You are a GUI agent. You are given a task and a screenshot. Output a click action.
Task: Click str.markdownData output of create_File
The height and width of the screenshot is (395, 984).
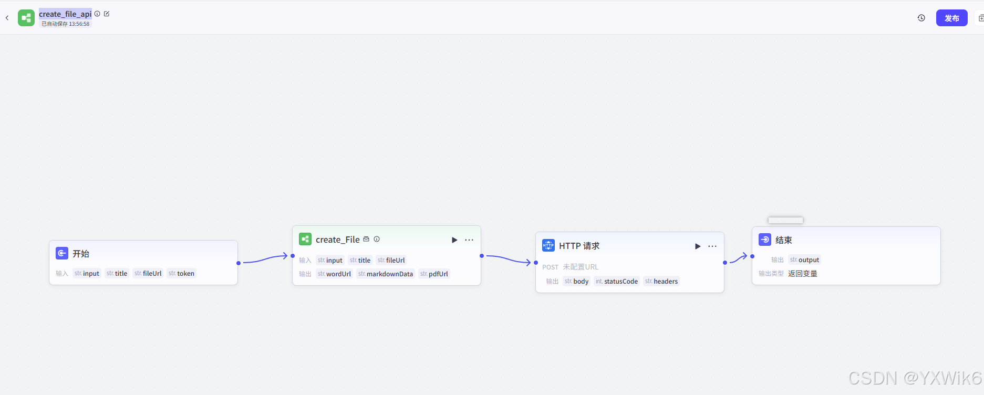pos(386,274)
